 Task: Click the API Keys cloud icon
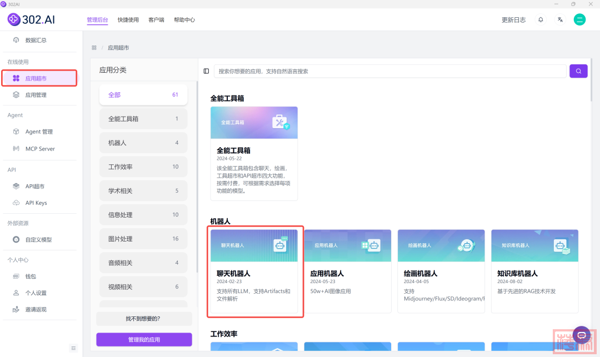click(x=16, y=203)
